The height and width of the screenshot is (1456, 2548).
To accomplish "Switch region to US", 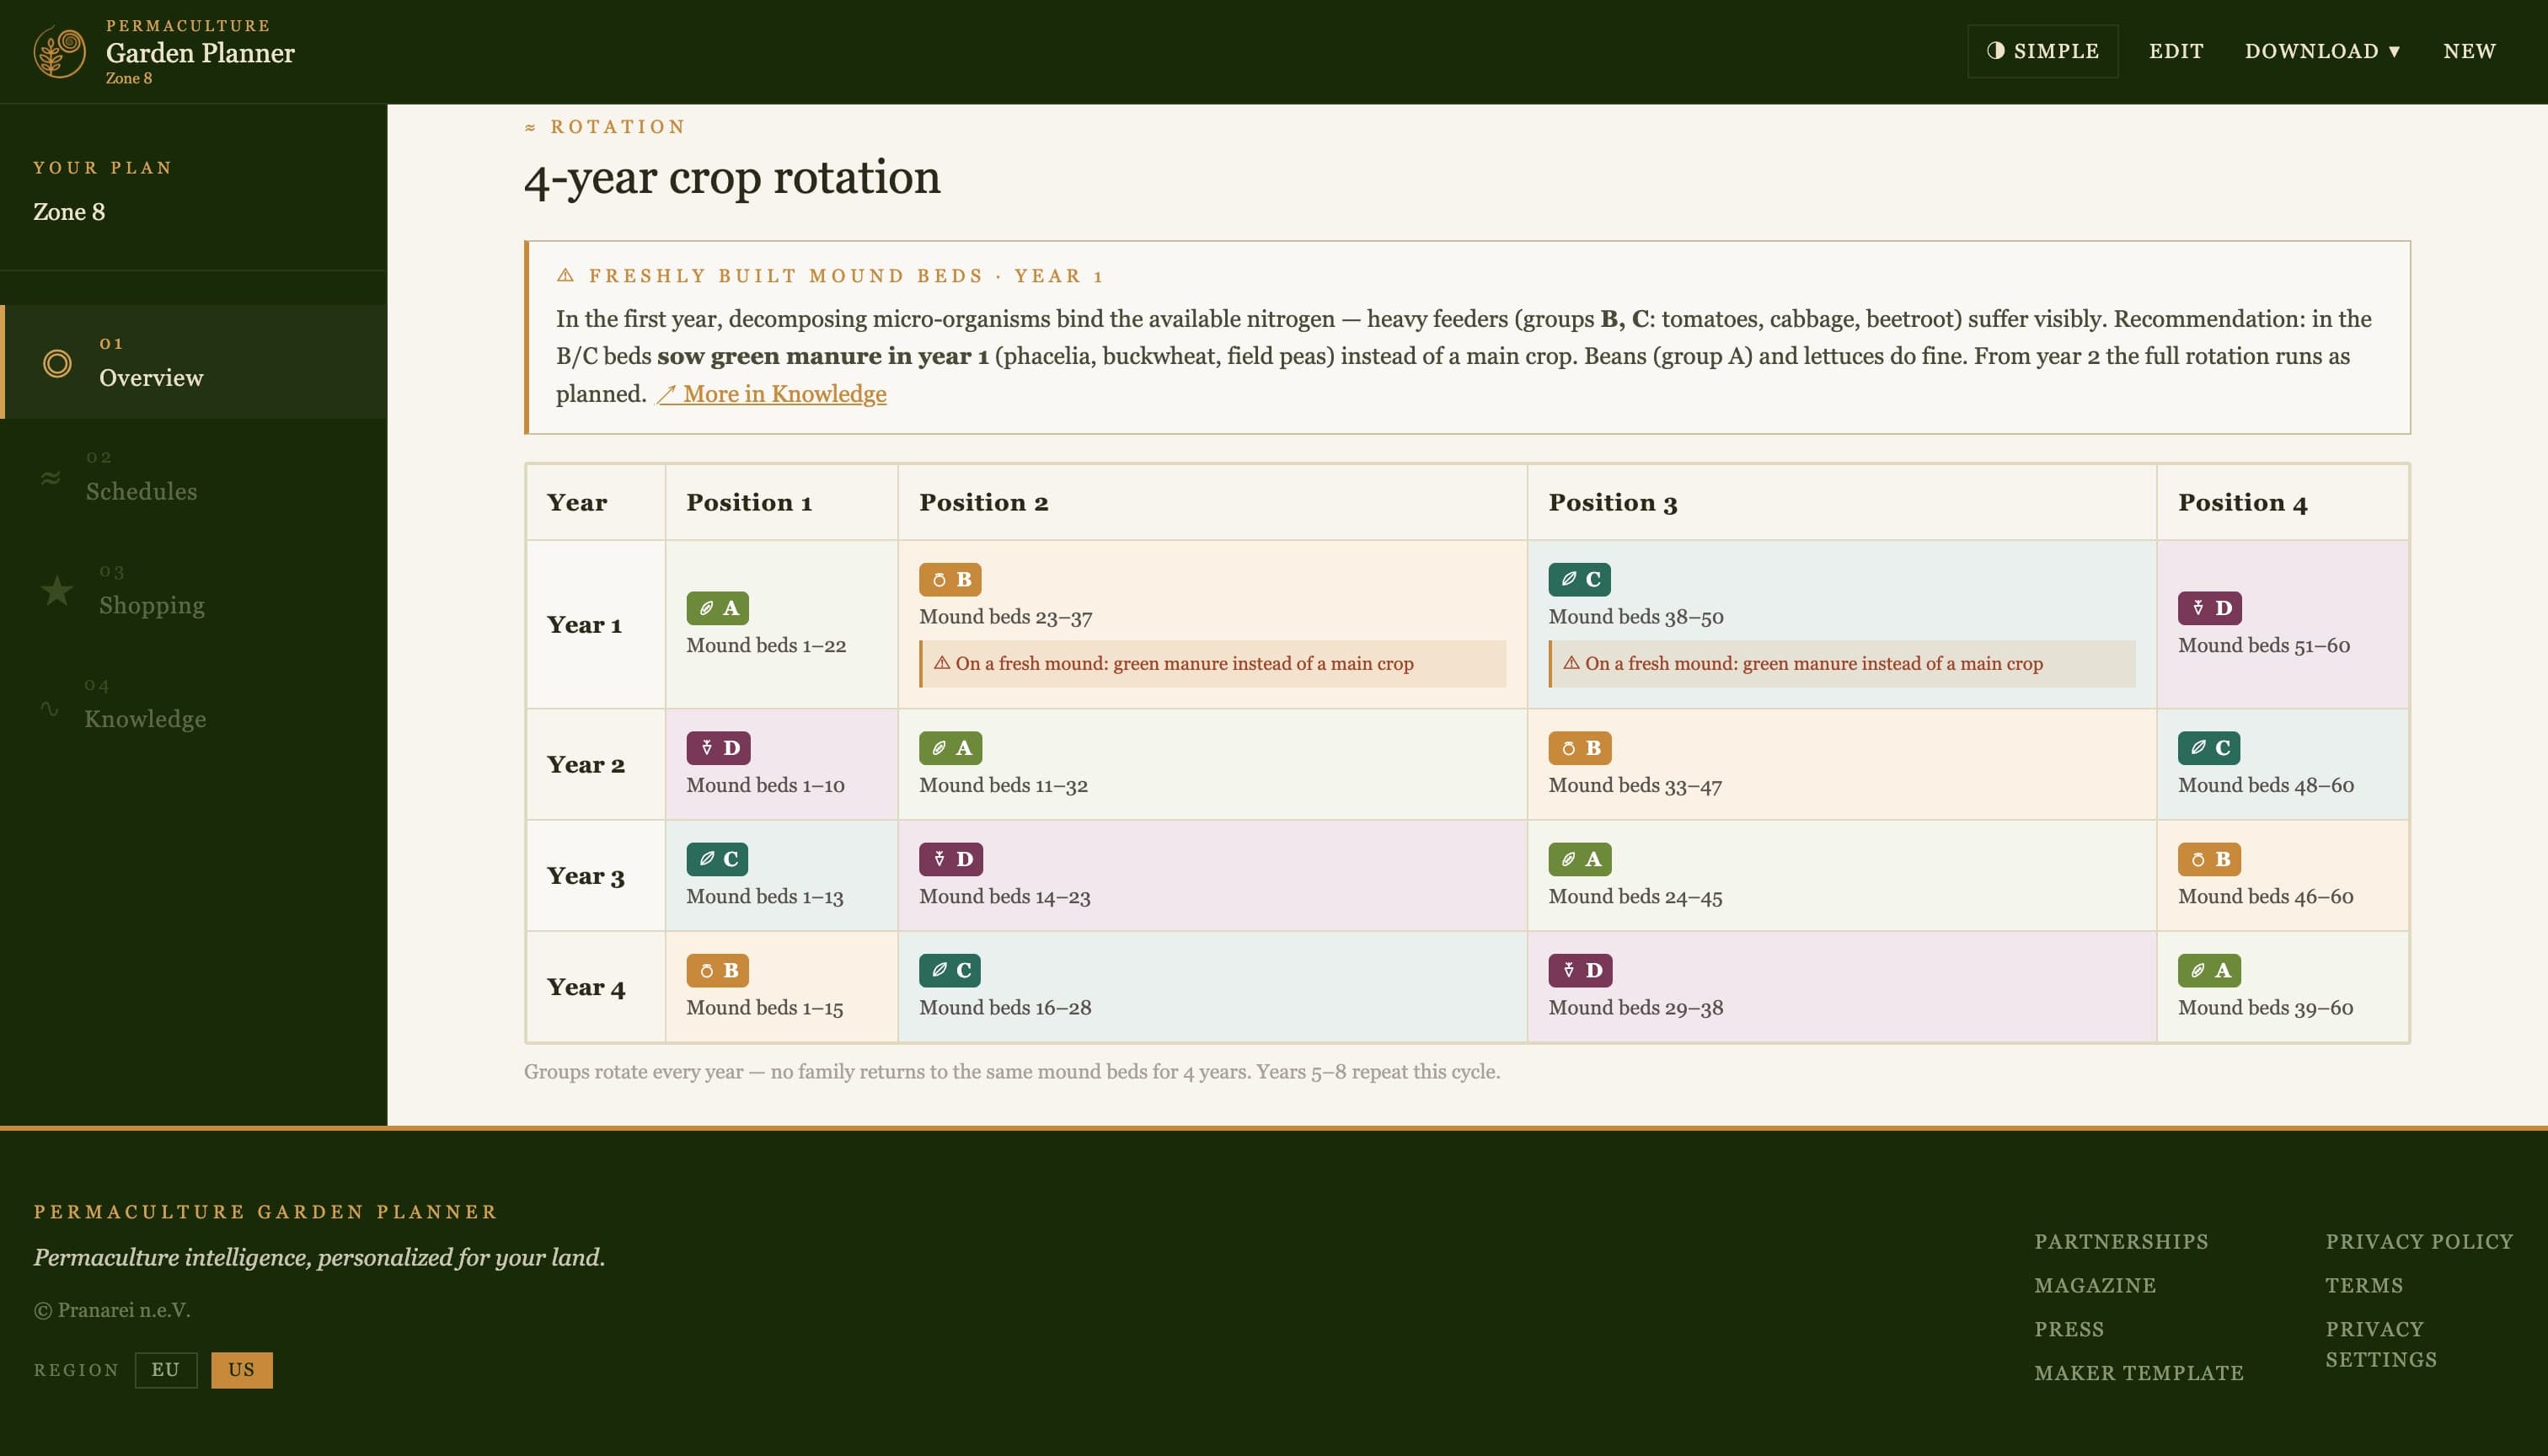I will click(241, 1370).
